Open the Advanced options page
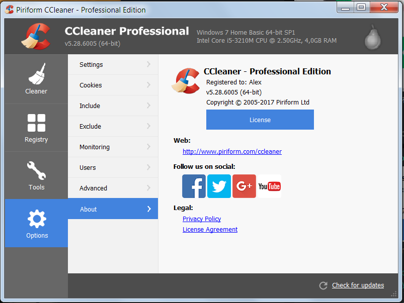 113,188
